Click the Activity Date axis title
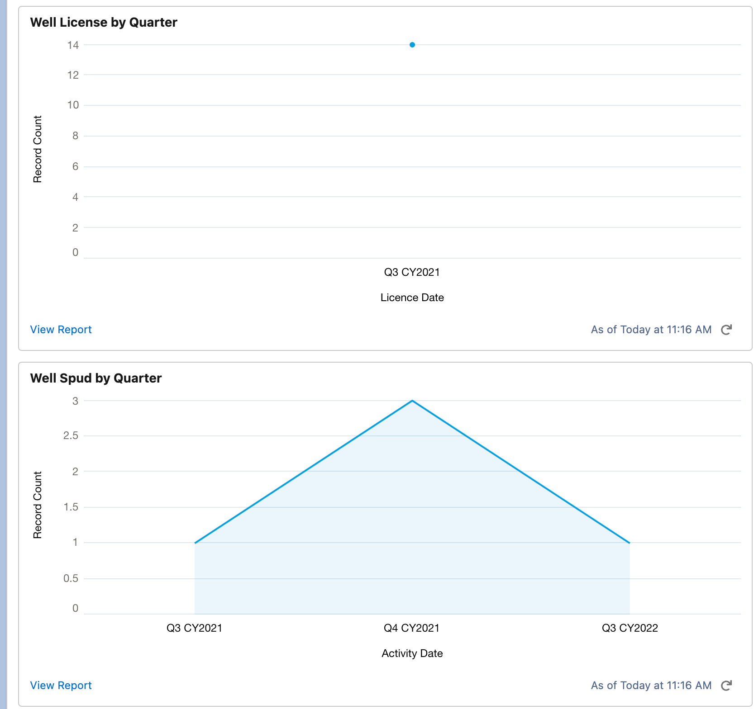This screenshot has height=709, width=754. pyautogui.click(x=412, y=653)
